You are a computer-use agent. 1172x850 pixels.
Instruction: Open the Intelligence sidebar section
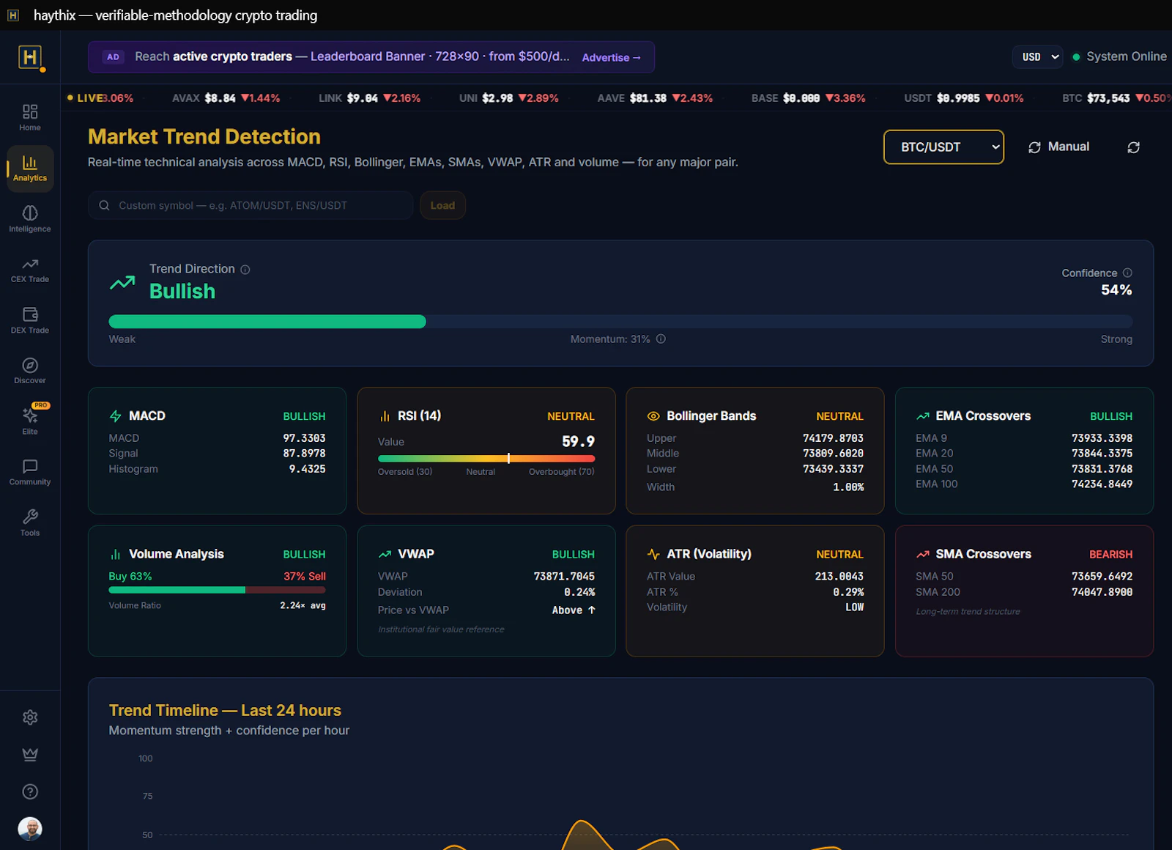30,219
